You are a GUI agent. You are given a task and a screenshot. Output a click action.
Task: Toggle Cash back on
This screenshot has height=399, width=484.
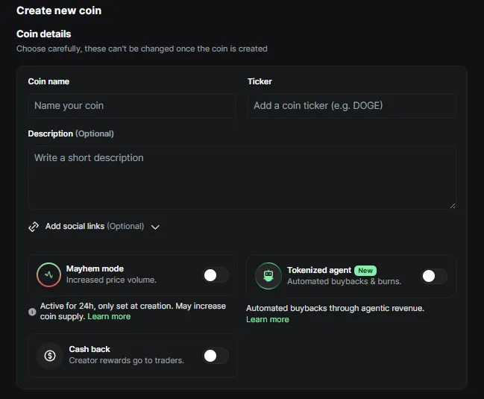(216, 356)
